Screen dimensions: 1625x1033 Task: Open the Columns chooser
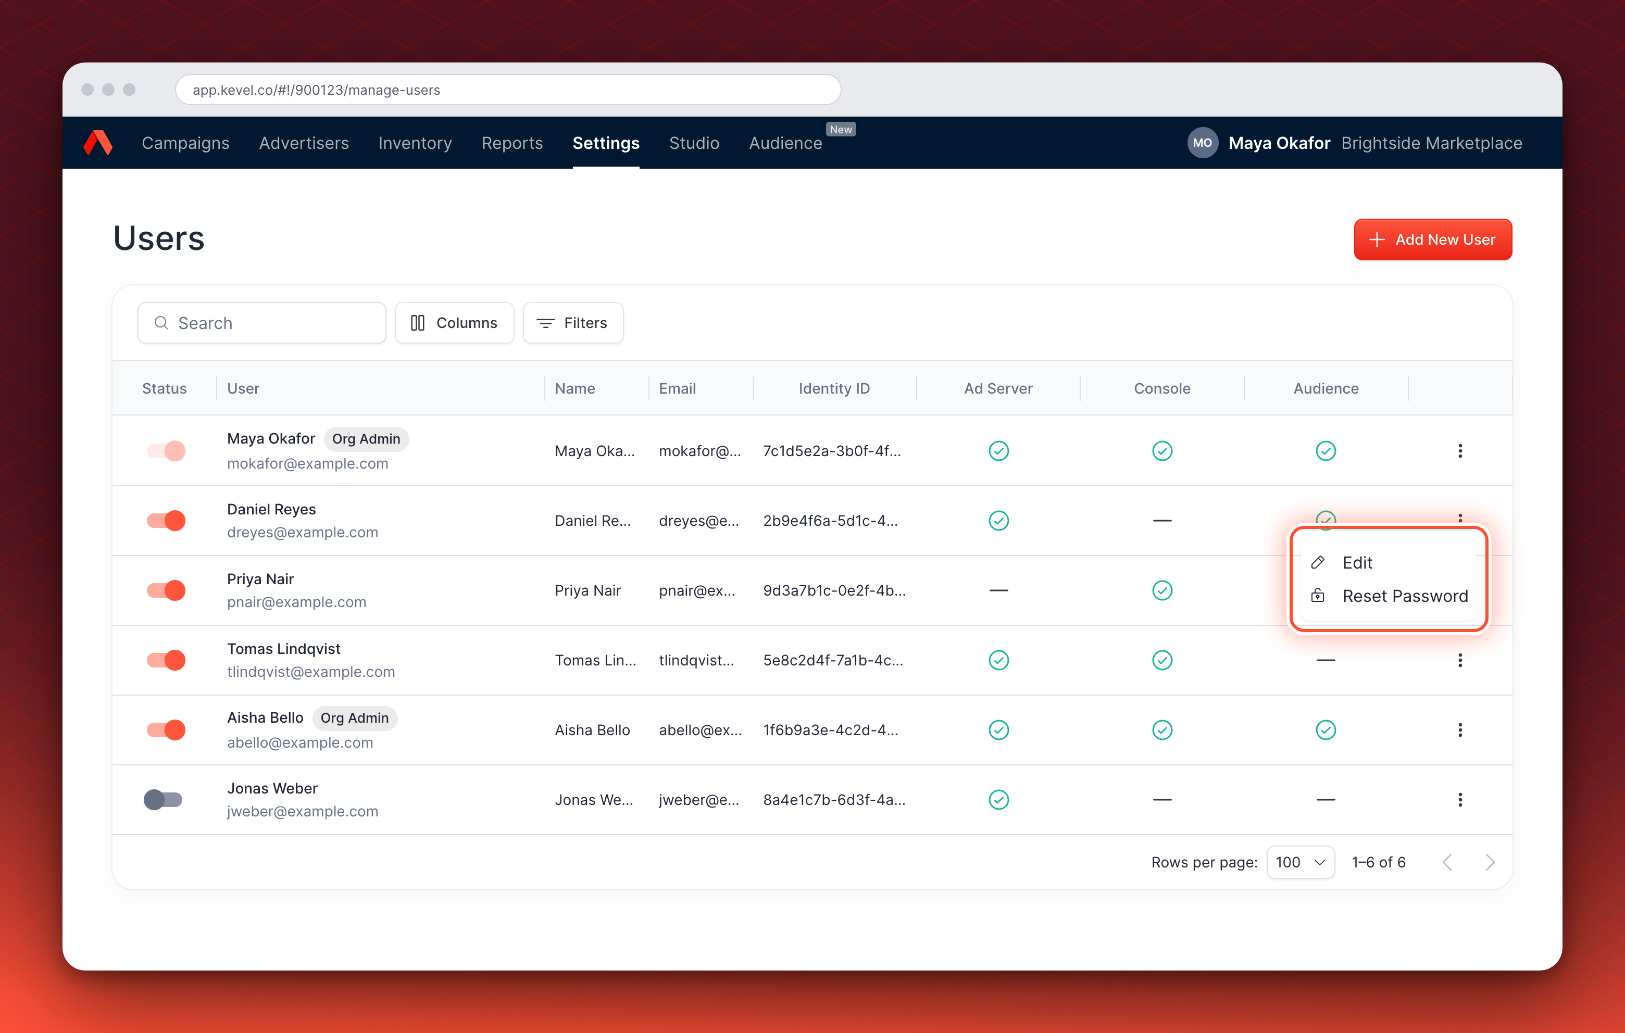pyautogui.click(x=454, y=323)
